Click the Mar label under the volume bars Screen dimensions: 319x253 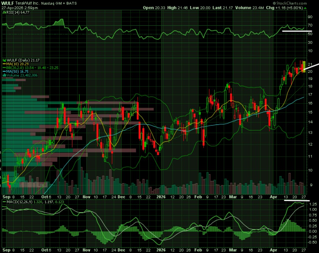(233, 197)
